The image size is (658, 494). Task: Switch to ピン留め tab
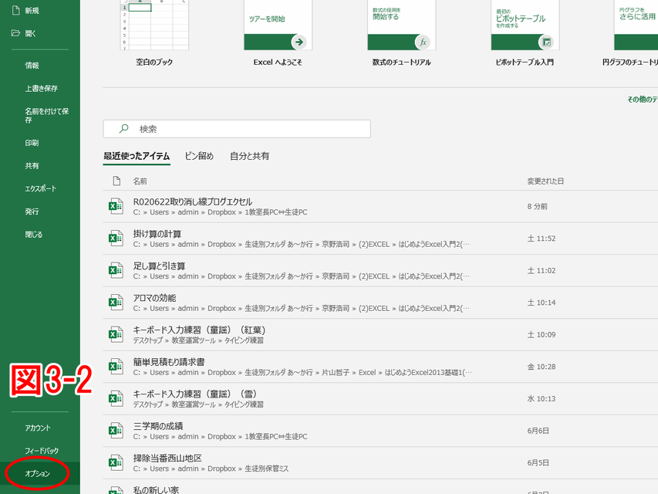(x=199, y=156)
